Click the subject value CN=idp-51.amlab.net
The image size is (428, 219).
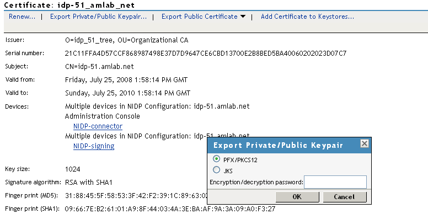[x=99, y=66]
